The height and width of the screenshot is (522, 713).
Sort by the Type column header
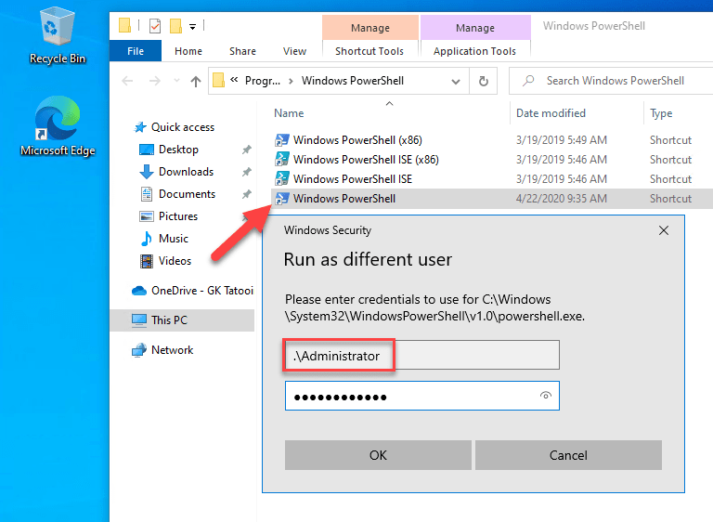coord(661,113)
